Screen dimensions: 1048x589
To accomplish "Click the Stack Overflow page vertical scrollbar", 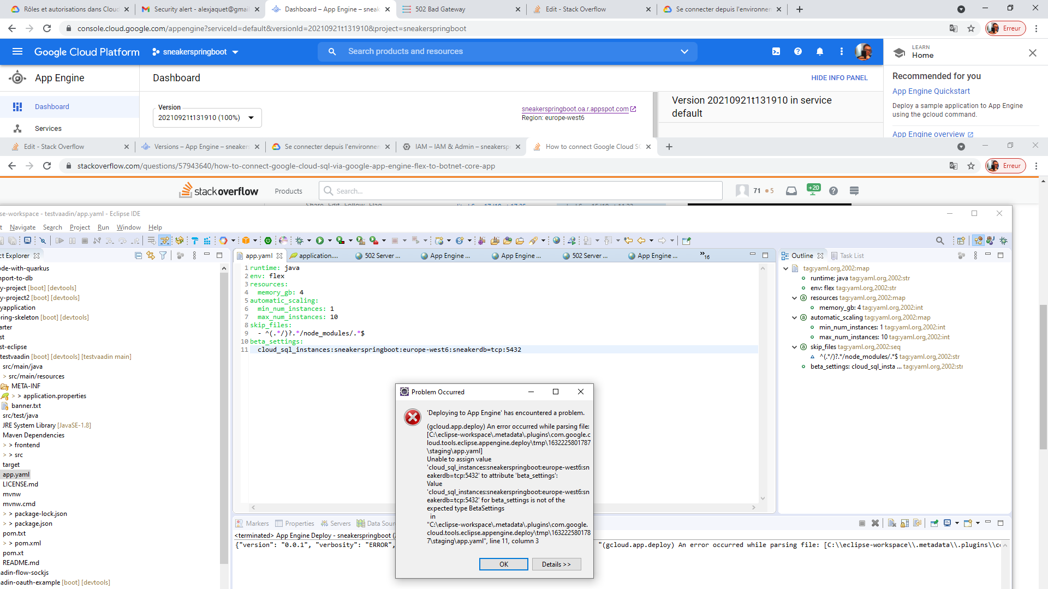I will point(1044,376).
